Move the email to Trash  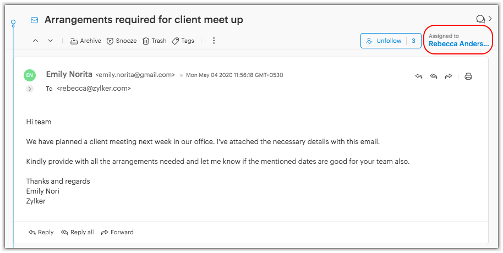[154, 41]
